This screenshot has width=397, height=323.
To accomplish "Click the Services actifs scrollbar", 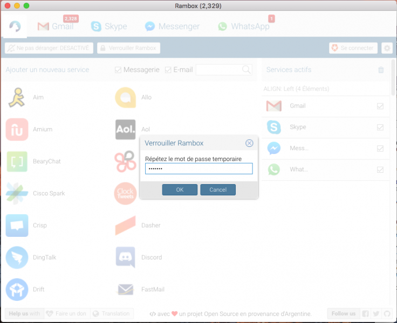I will [x=393, y=78].
